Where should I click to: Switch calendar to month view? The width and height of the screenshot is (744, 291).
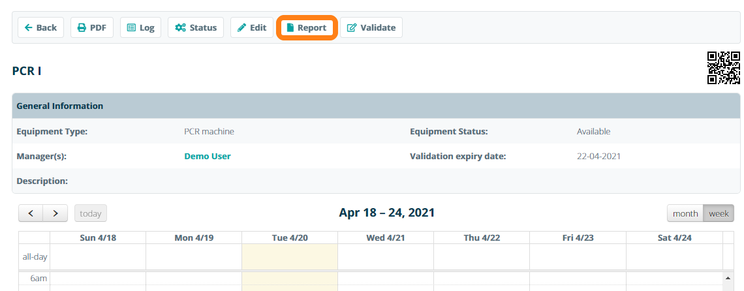pos(685,213)
